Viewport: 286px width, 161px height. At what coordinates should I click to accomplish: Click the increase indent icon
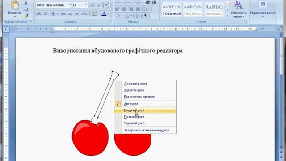tap(154, 3)
